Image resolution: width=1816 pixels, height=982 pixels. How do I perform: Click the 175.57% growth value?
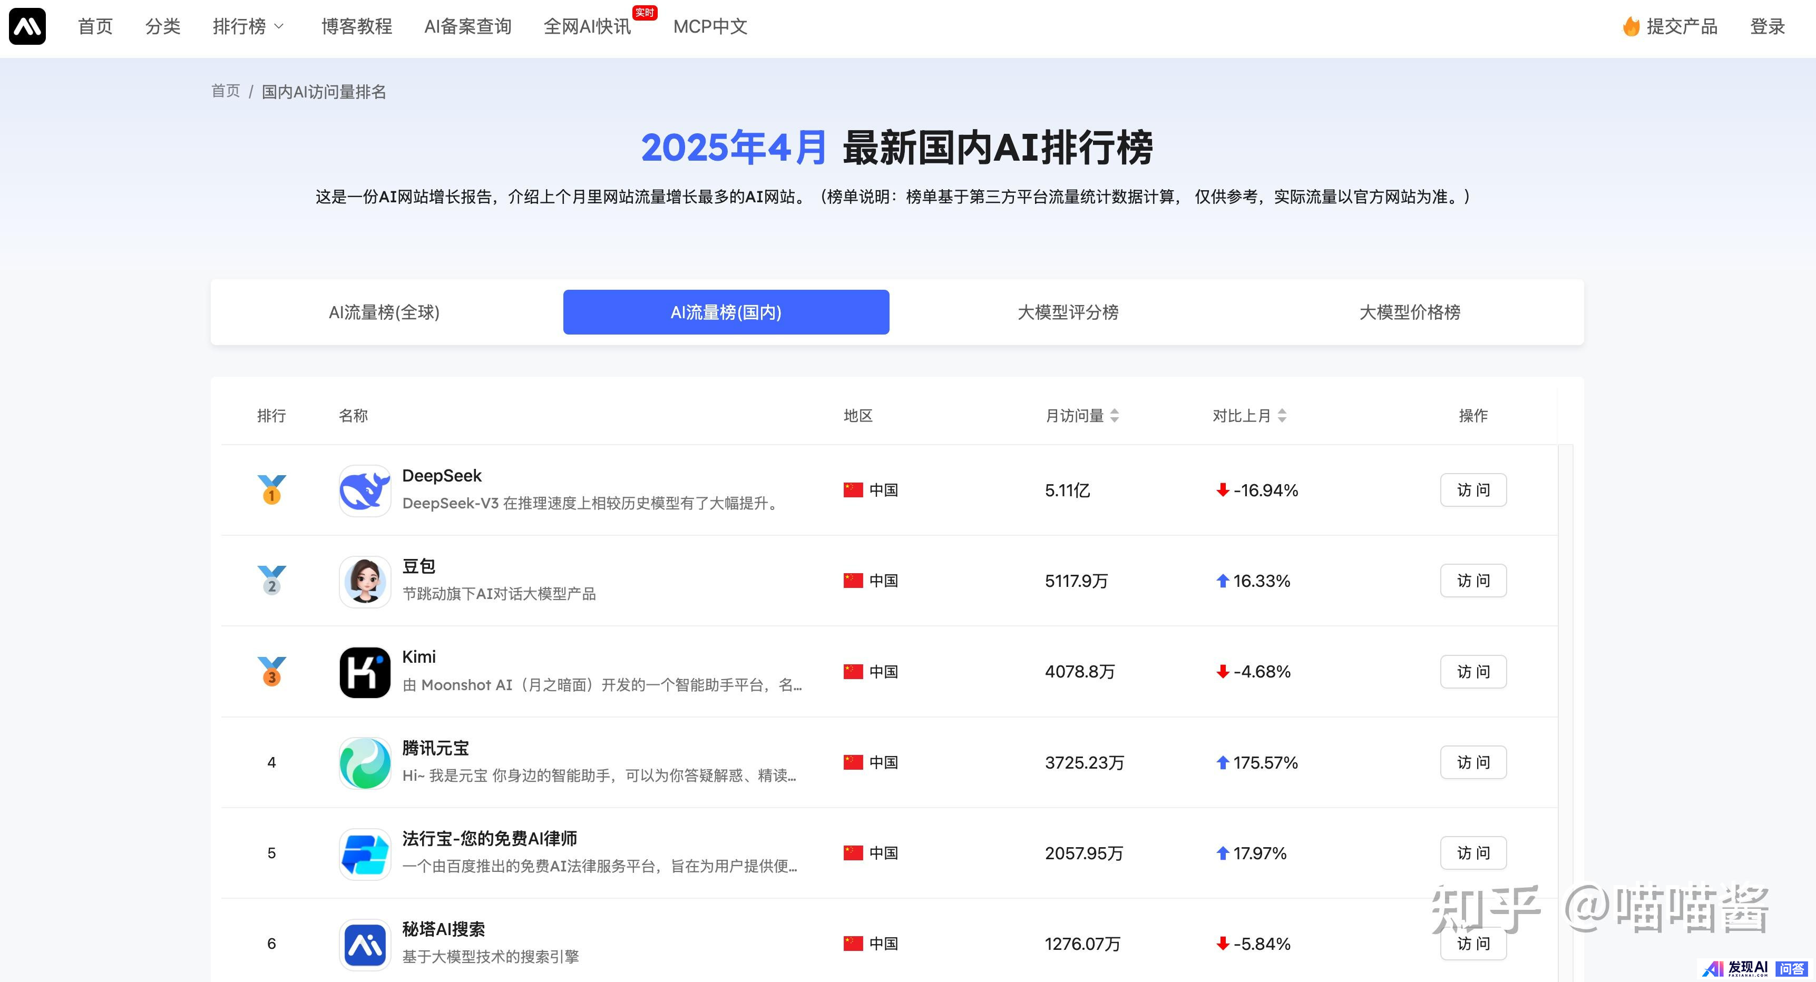1265,763
